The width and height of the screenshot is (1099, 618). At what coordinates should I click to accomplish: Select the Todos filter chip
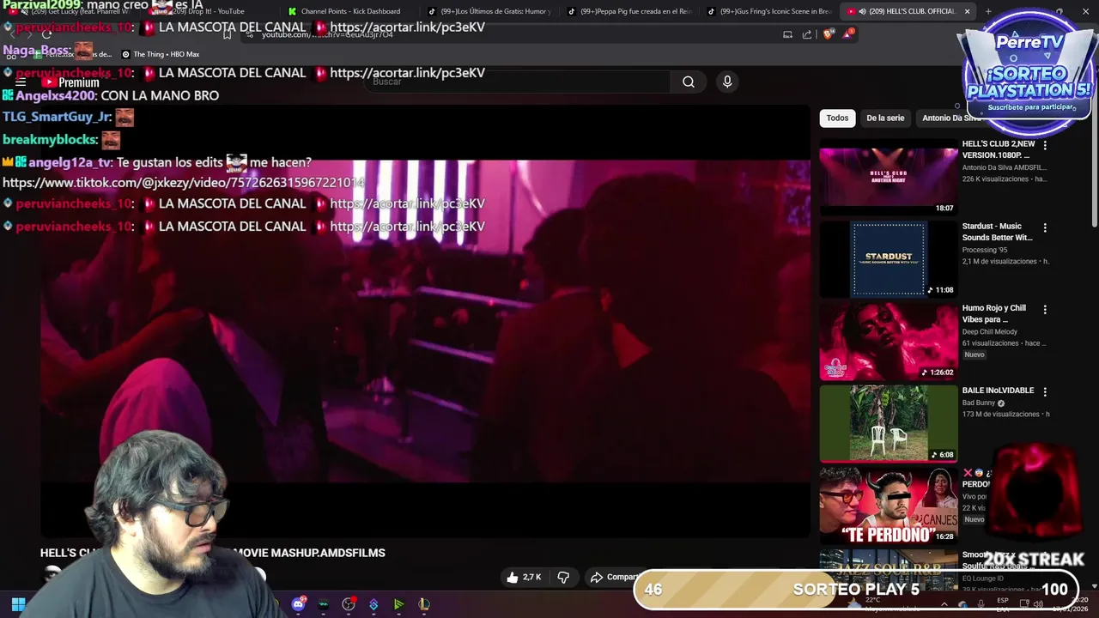pos(837,118)
